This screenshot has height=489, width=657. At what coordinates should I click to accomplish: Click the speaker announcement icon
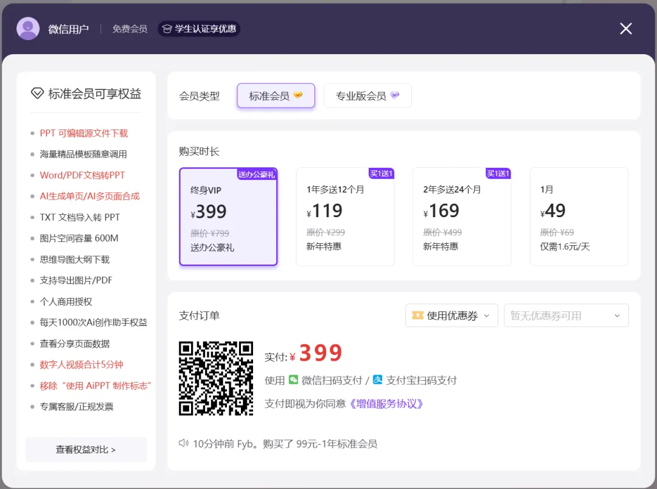tap(184, 443)
